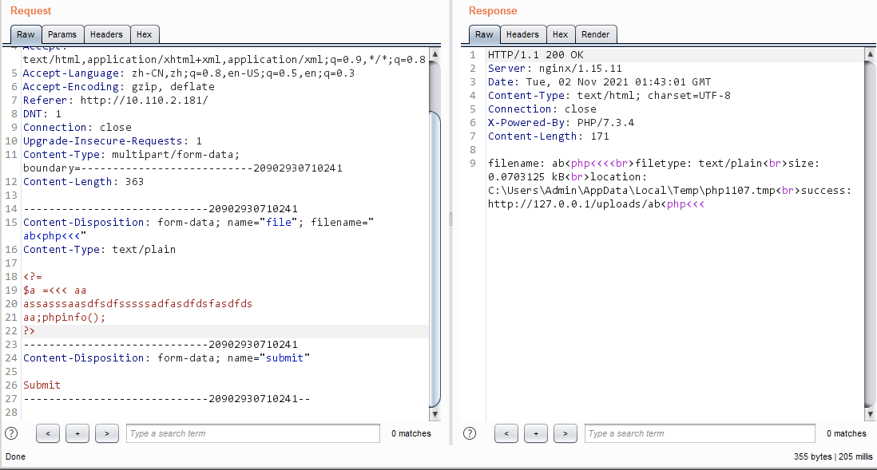Click the 'aa;phpinfo();' payload line
The height and width of the screenshot is (470, 877).
tap(65, 318)
